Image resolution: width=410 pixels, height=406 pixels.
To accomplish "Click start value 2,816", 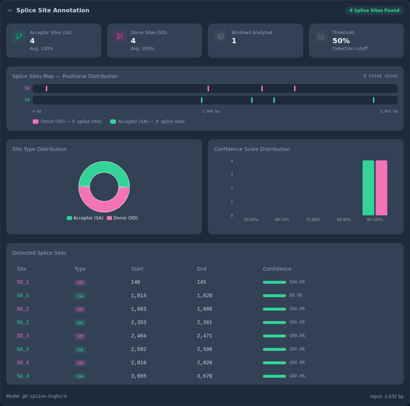I will tap(138, 363).
